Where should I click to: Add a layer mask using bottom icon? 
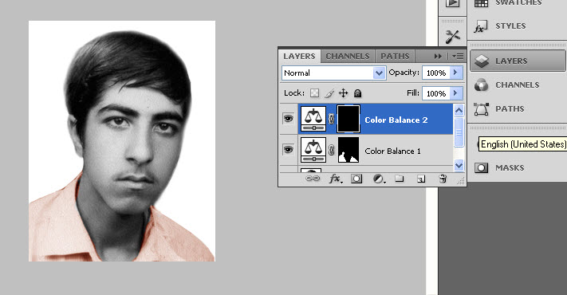click(x=356, y=179)
